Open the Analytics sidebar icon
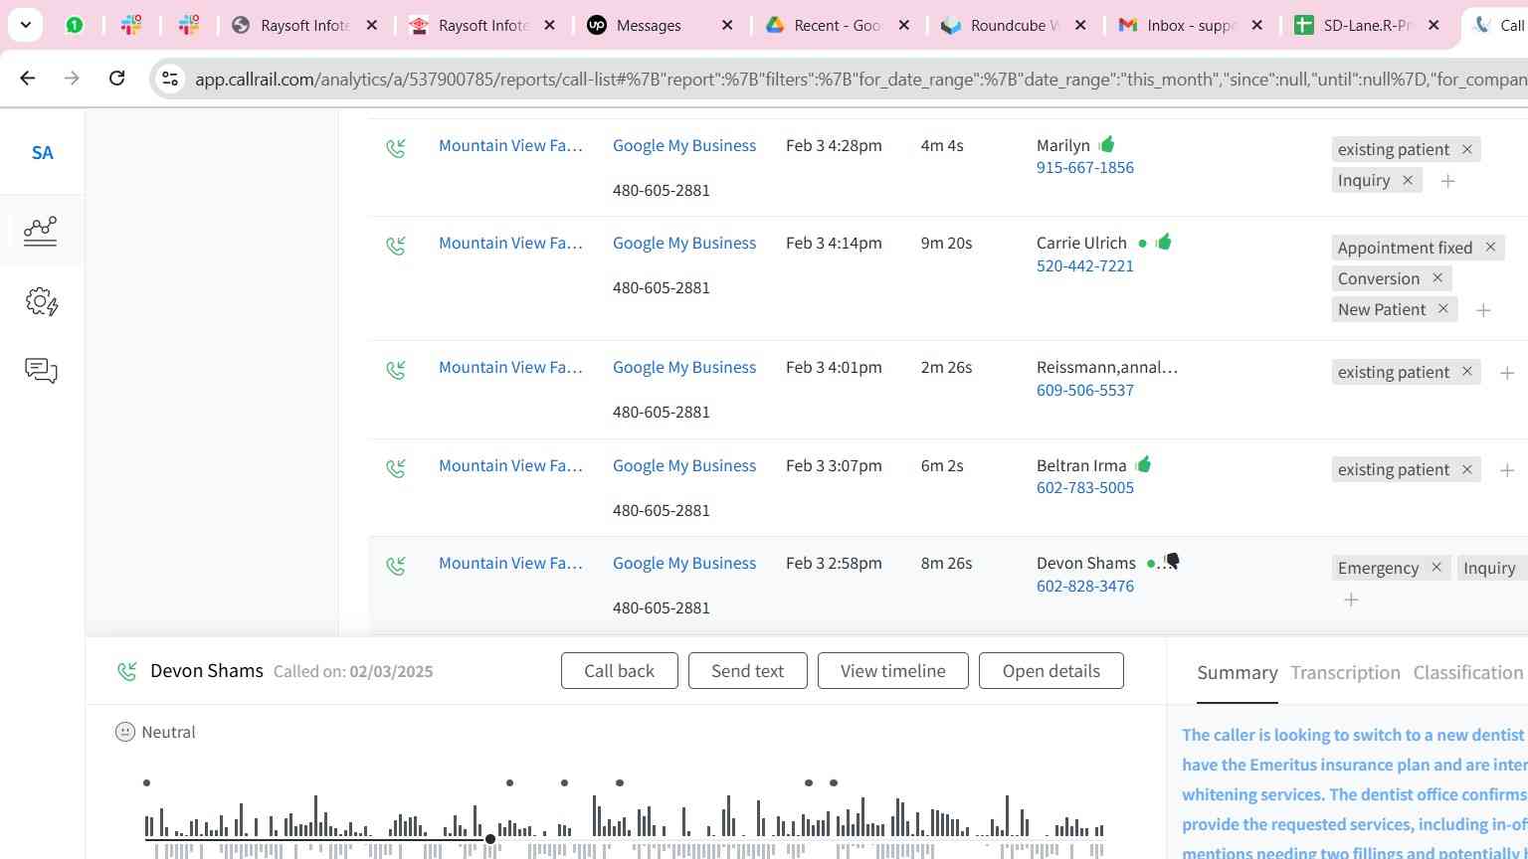Image resolution: width=1528 pixels, height=859 pixels. click(41, 230)
